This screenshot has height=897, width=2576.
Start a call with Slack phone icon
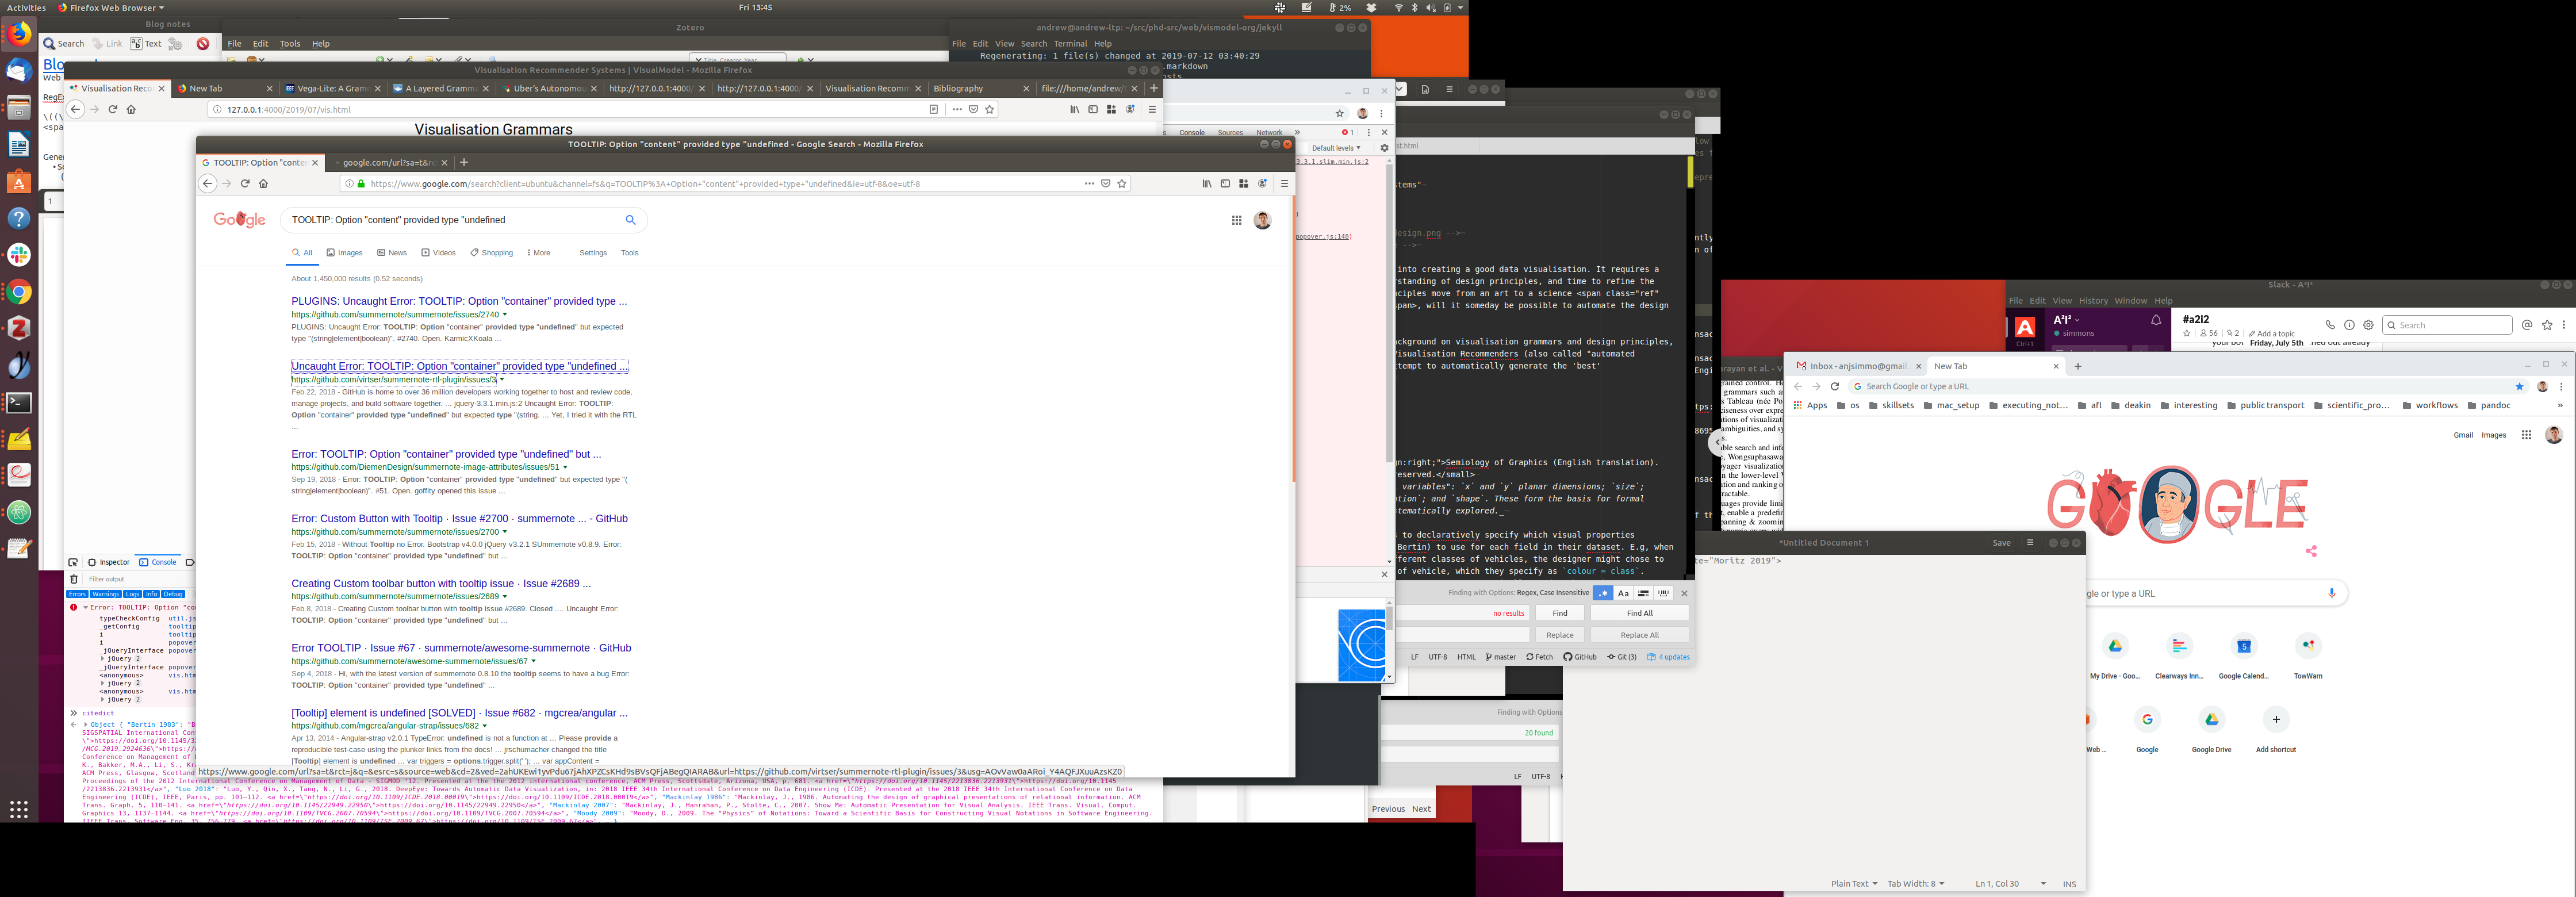(2330, 325)
